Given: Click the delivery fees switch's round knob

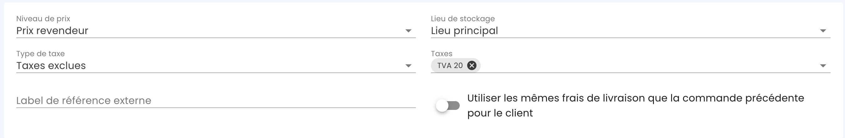Looking at the screenshot, I should (442, 106).
